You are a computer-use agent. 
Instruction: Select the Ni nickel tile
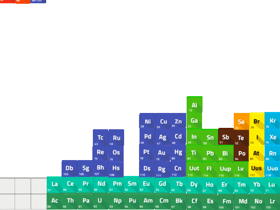tap(147, 121)
